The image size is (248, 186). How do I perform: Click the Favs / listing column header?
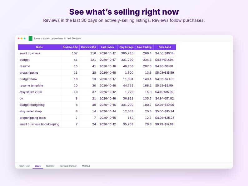pos(144,47)
